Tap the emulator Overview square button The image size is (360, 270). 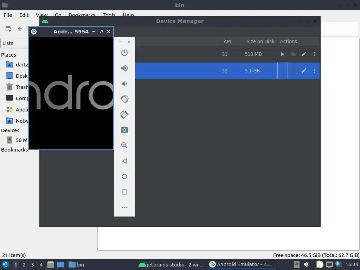(x=124, y=192)
